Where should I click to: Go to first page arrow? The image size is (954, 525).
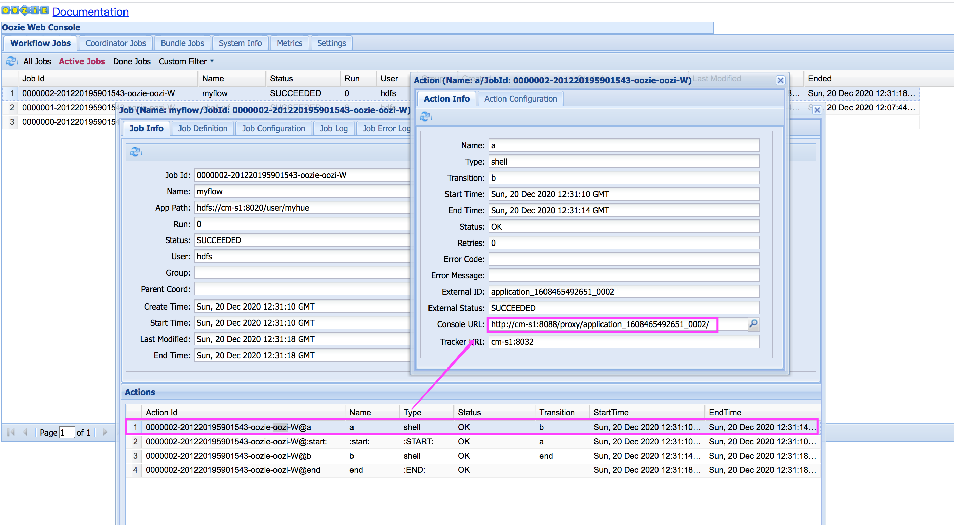point(11,432)
